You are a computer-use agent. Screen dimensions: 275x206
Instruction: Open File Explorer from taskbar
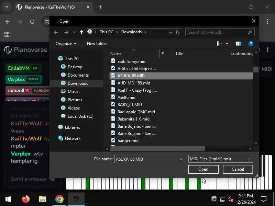42,199
